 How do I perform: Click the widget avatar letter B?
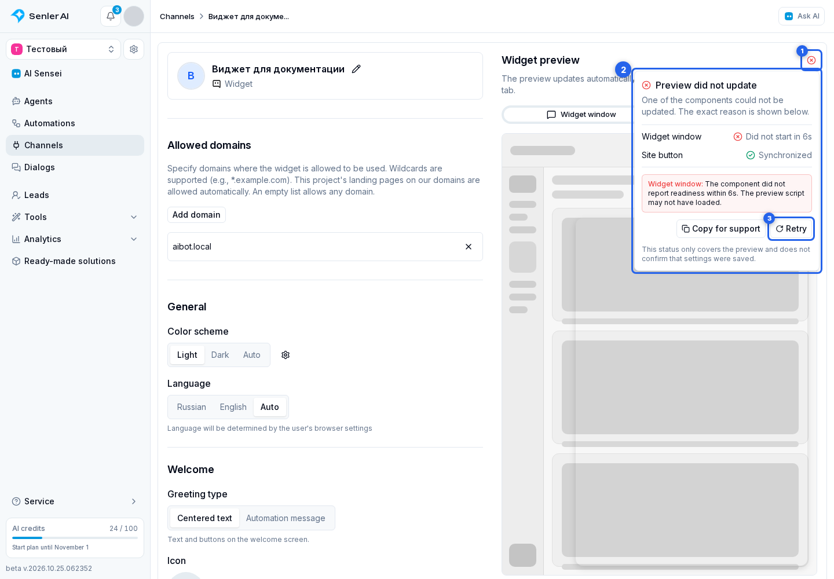(191, 76)
